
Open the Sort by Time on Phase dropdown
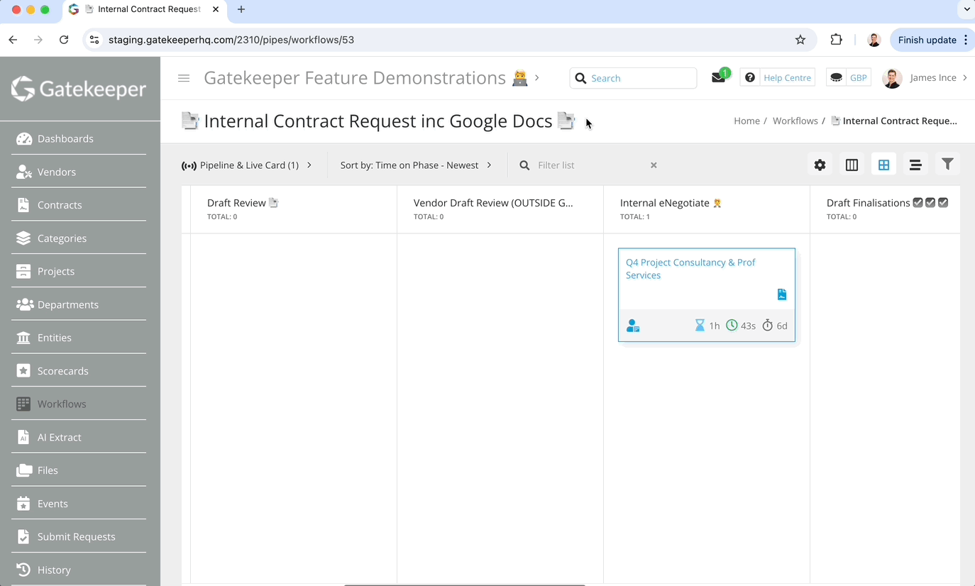415,165
